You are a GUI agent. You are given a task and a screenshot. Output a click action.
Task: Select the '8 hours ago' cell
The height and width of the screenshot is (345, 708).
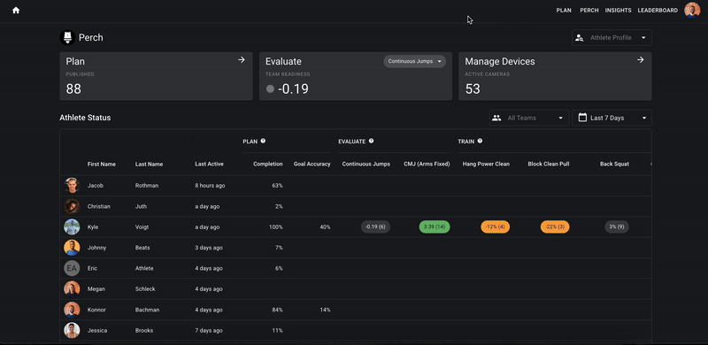pos(210,186)
